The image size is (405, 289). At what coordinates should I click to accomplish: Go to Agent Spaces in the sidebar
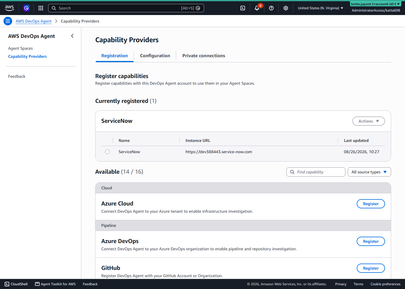pos(21,48)
